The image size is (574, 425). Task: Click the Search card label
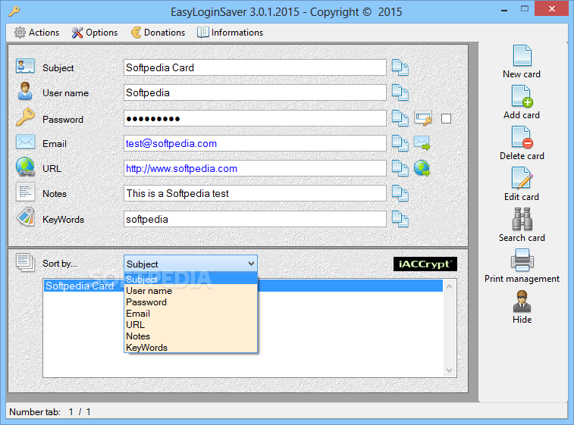tap(522, 238)
